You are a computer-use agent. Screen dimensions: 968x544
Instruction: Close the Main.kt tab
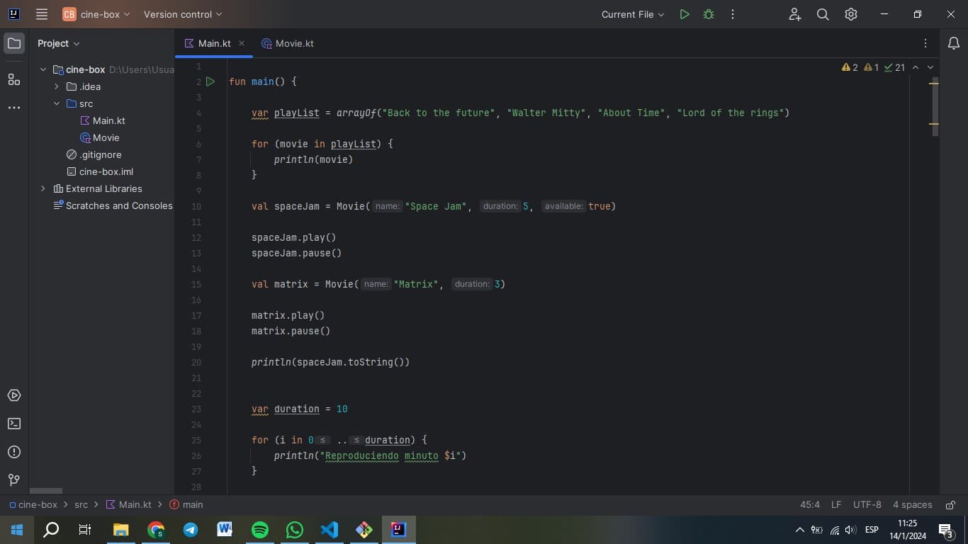(242, 43)
